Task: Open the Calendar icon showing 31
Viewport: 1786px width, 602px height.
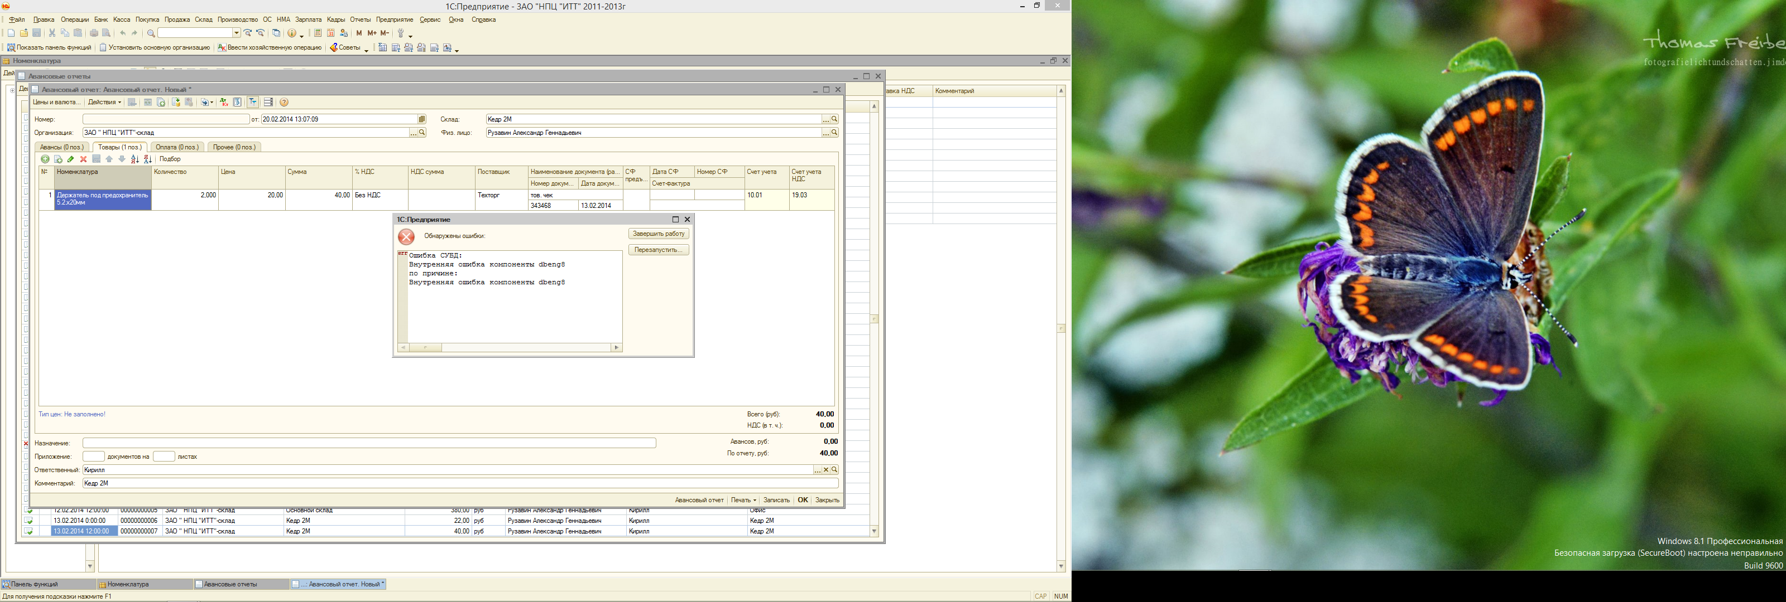Action: coord(331,33)
